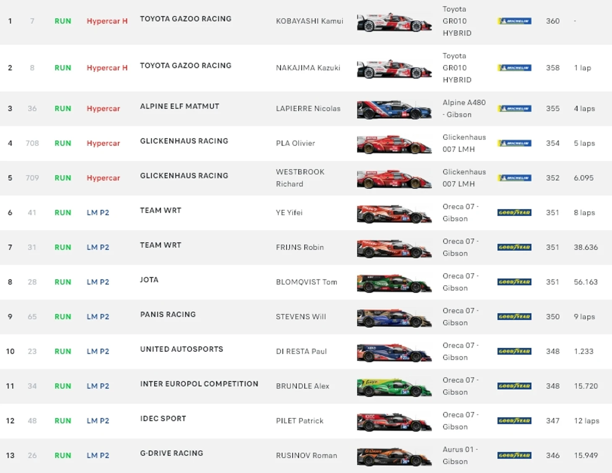Click driver DI RESTA Paul
The height and width of the screenshot is (473, 612).
(301, 352)
